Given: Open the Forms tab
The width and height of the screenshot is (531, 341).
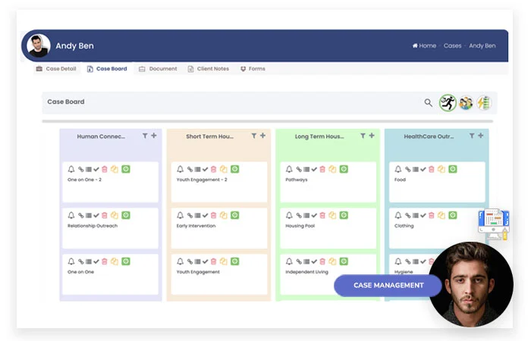Looking at the screenshot, I should tap(253, 69).
